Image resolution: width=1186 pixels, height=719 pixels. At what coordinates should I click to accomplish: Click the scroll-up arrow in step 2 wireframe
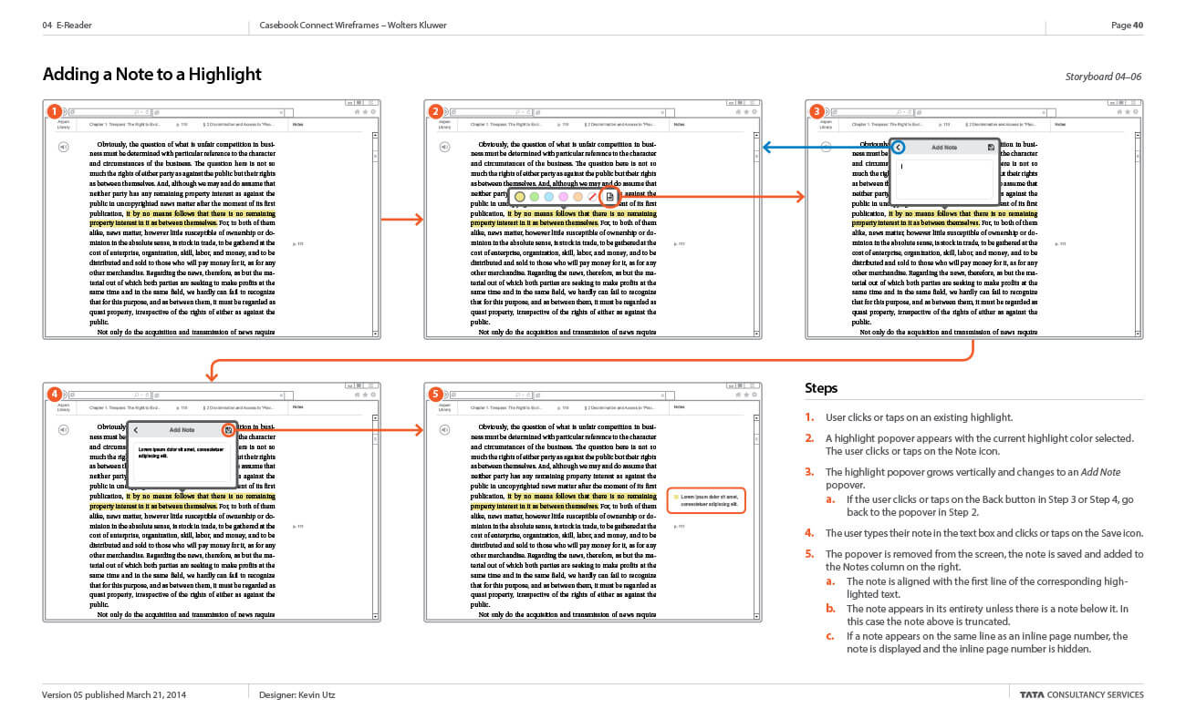click(x=756, y=135)
